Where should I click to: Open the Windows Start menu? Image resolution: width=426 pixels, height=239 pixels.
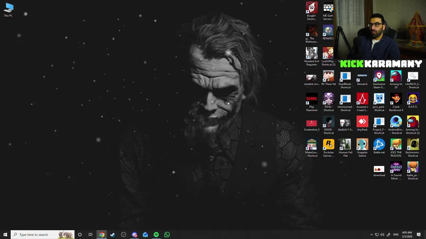[x=5, y=235]
